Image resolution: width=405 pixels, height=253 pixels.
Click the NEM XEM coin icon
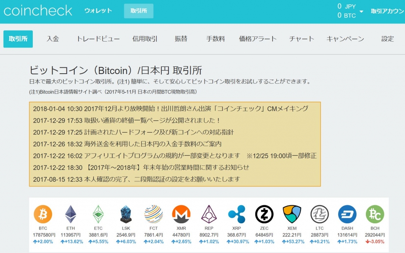[x=292, y=214]
